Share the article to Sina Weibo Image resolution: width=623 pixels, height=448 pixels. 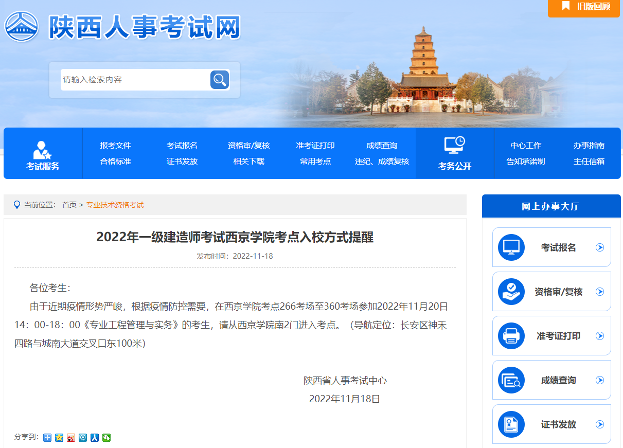(71, 438)
